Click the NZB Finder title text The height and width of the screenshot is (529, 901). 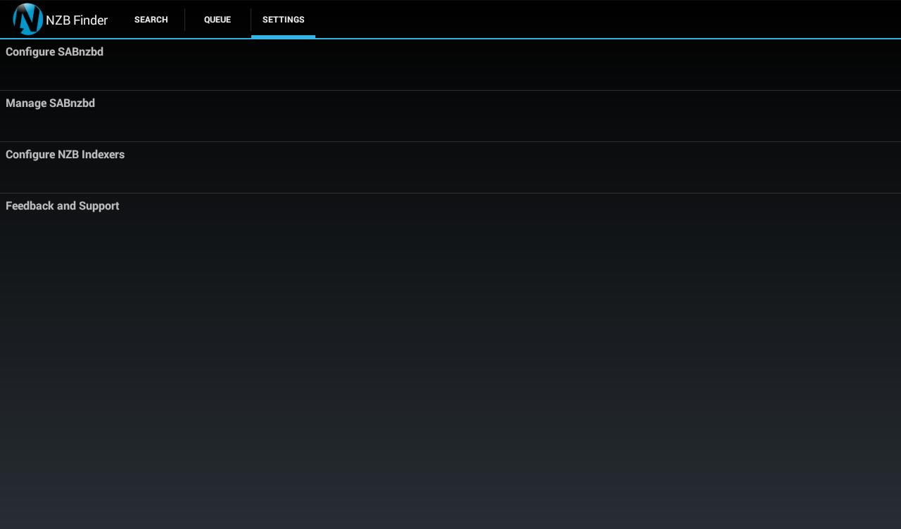pos(77,20)
